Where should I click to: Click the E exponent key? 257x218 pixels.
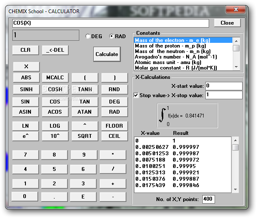(x=83, y=197)
